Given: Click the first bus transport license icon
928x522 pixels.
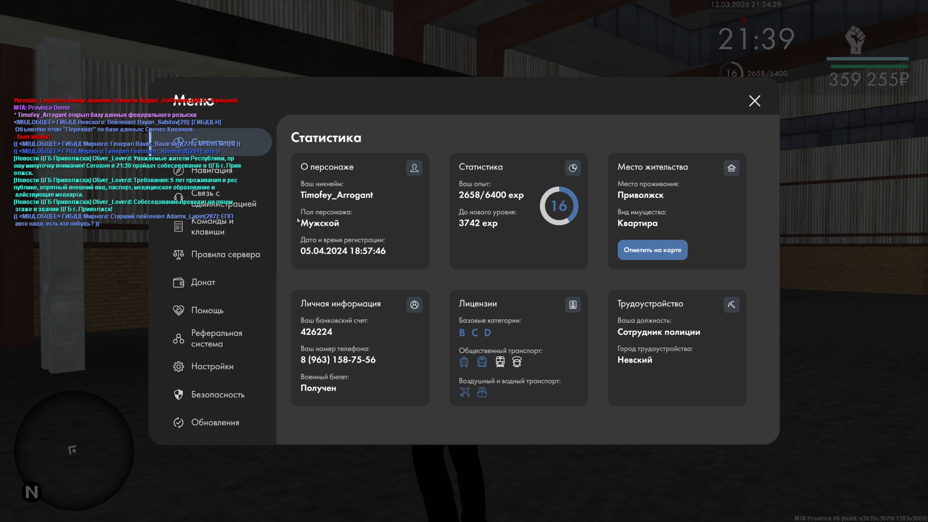Looking at the screenshot, I should click(464, 362).
